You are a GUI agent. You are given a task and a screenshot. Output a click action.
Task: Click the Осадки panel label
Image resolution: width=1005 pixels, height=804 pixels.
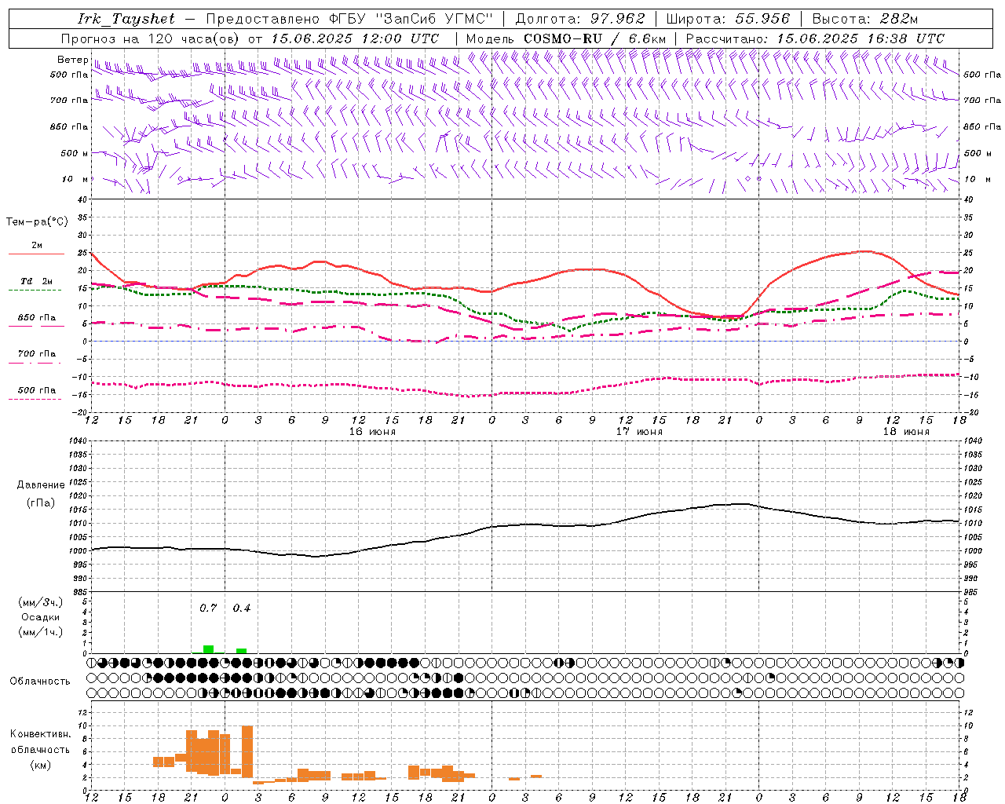coord(40,617)
